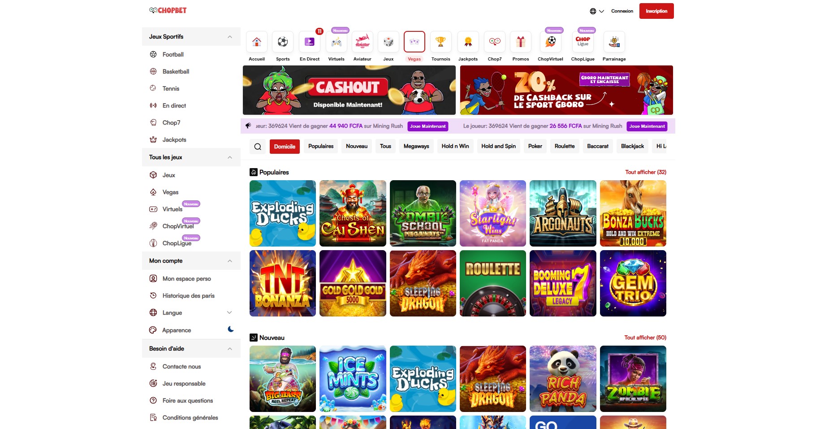820x429 pixels.
Task: Open the Promos gift icon
Action: coord(520,42)
